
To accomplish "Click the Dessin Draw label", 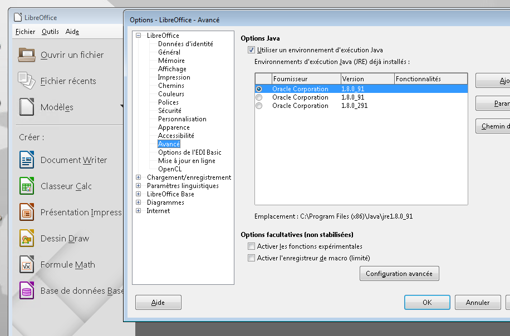I will point(65,239).
